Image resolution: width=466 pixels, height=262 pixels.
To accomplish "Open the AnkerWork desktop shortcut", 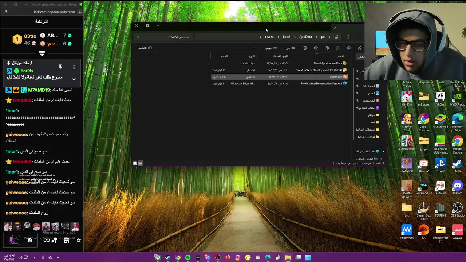I will tap(407, 233).
